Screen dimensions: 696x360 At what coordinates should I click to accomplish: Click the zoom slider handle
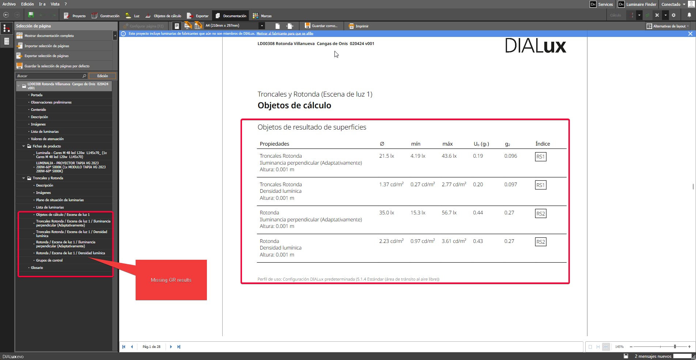[x=675, y=346]
